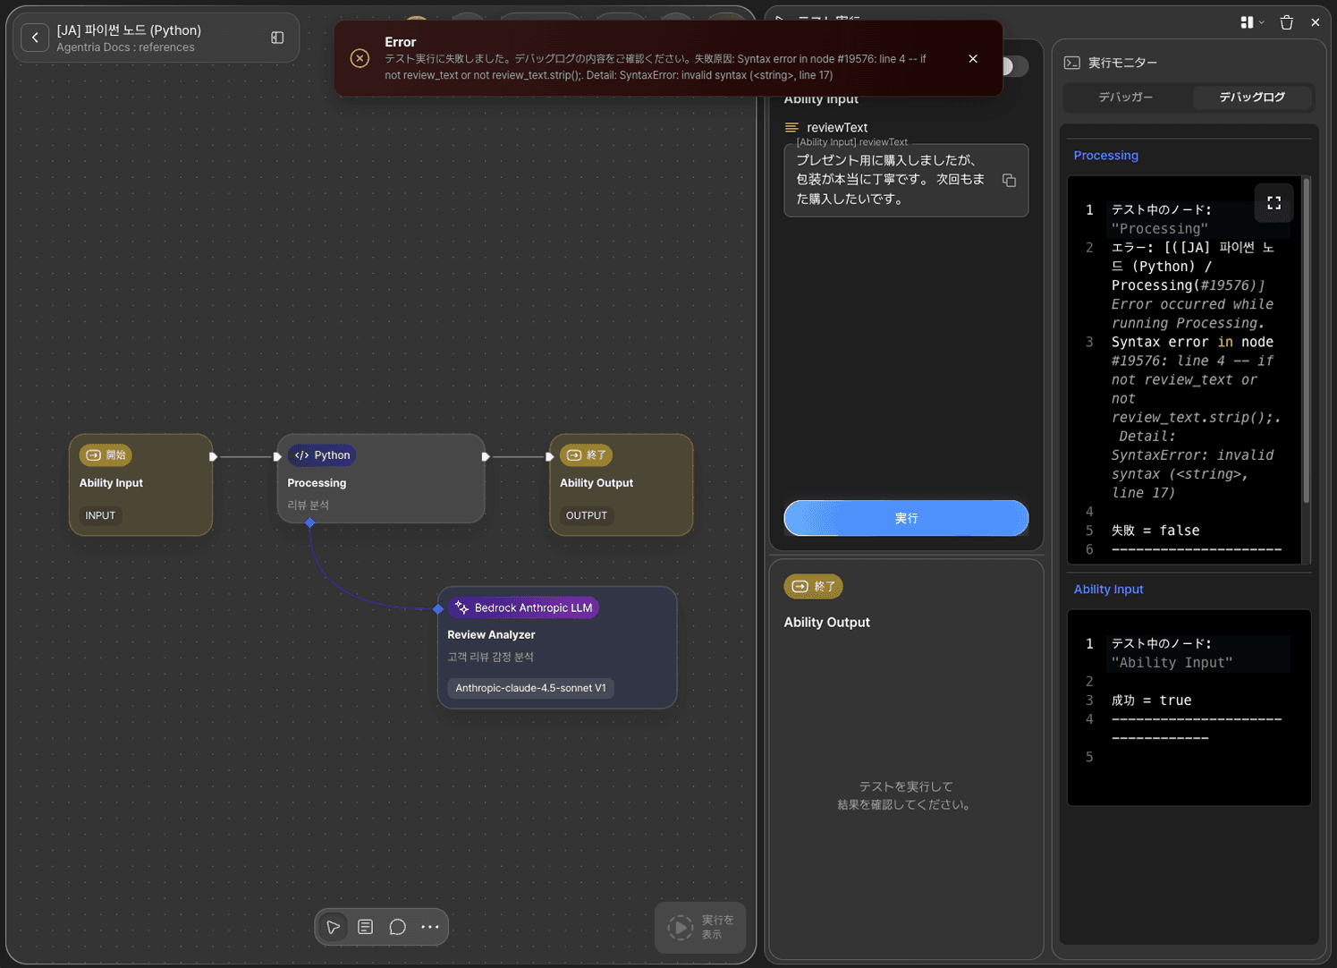Click the Processing log scrollbar
1337x968 pixels.
1307,340
